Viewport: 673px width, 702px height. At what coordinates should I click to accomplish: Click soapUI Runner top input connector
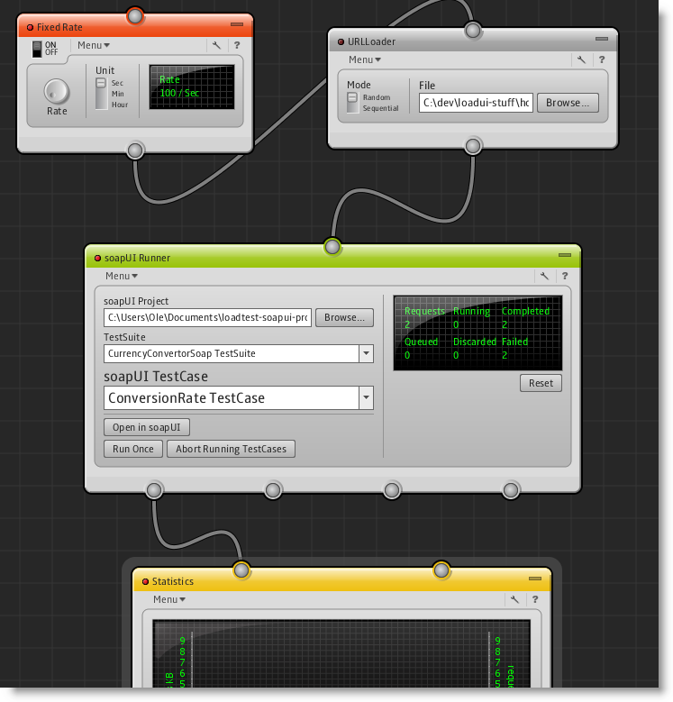pyautogui.click(x=332, y=247)
